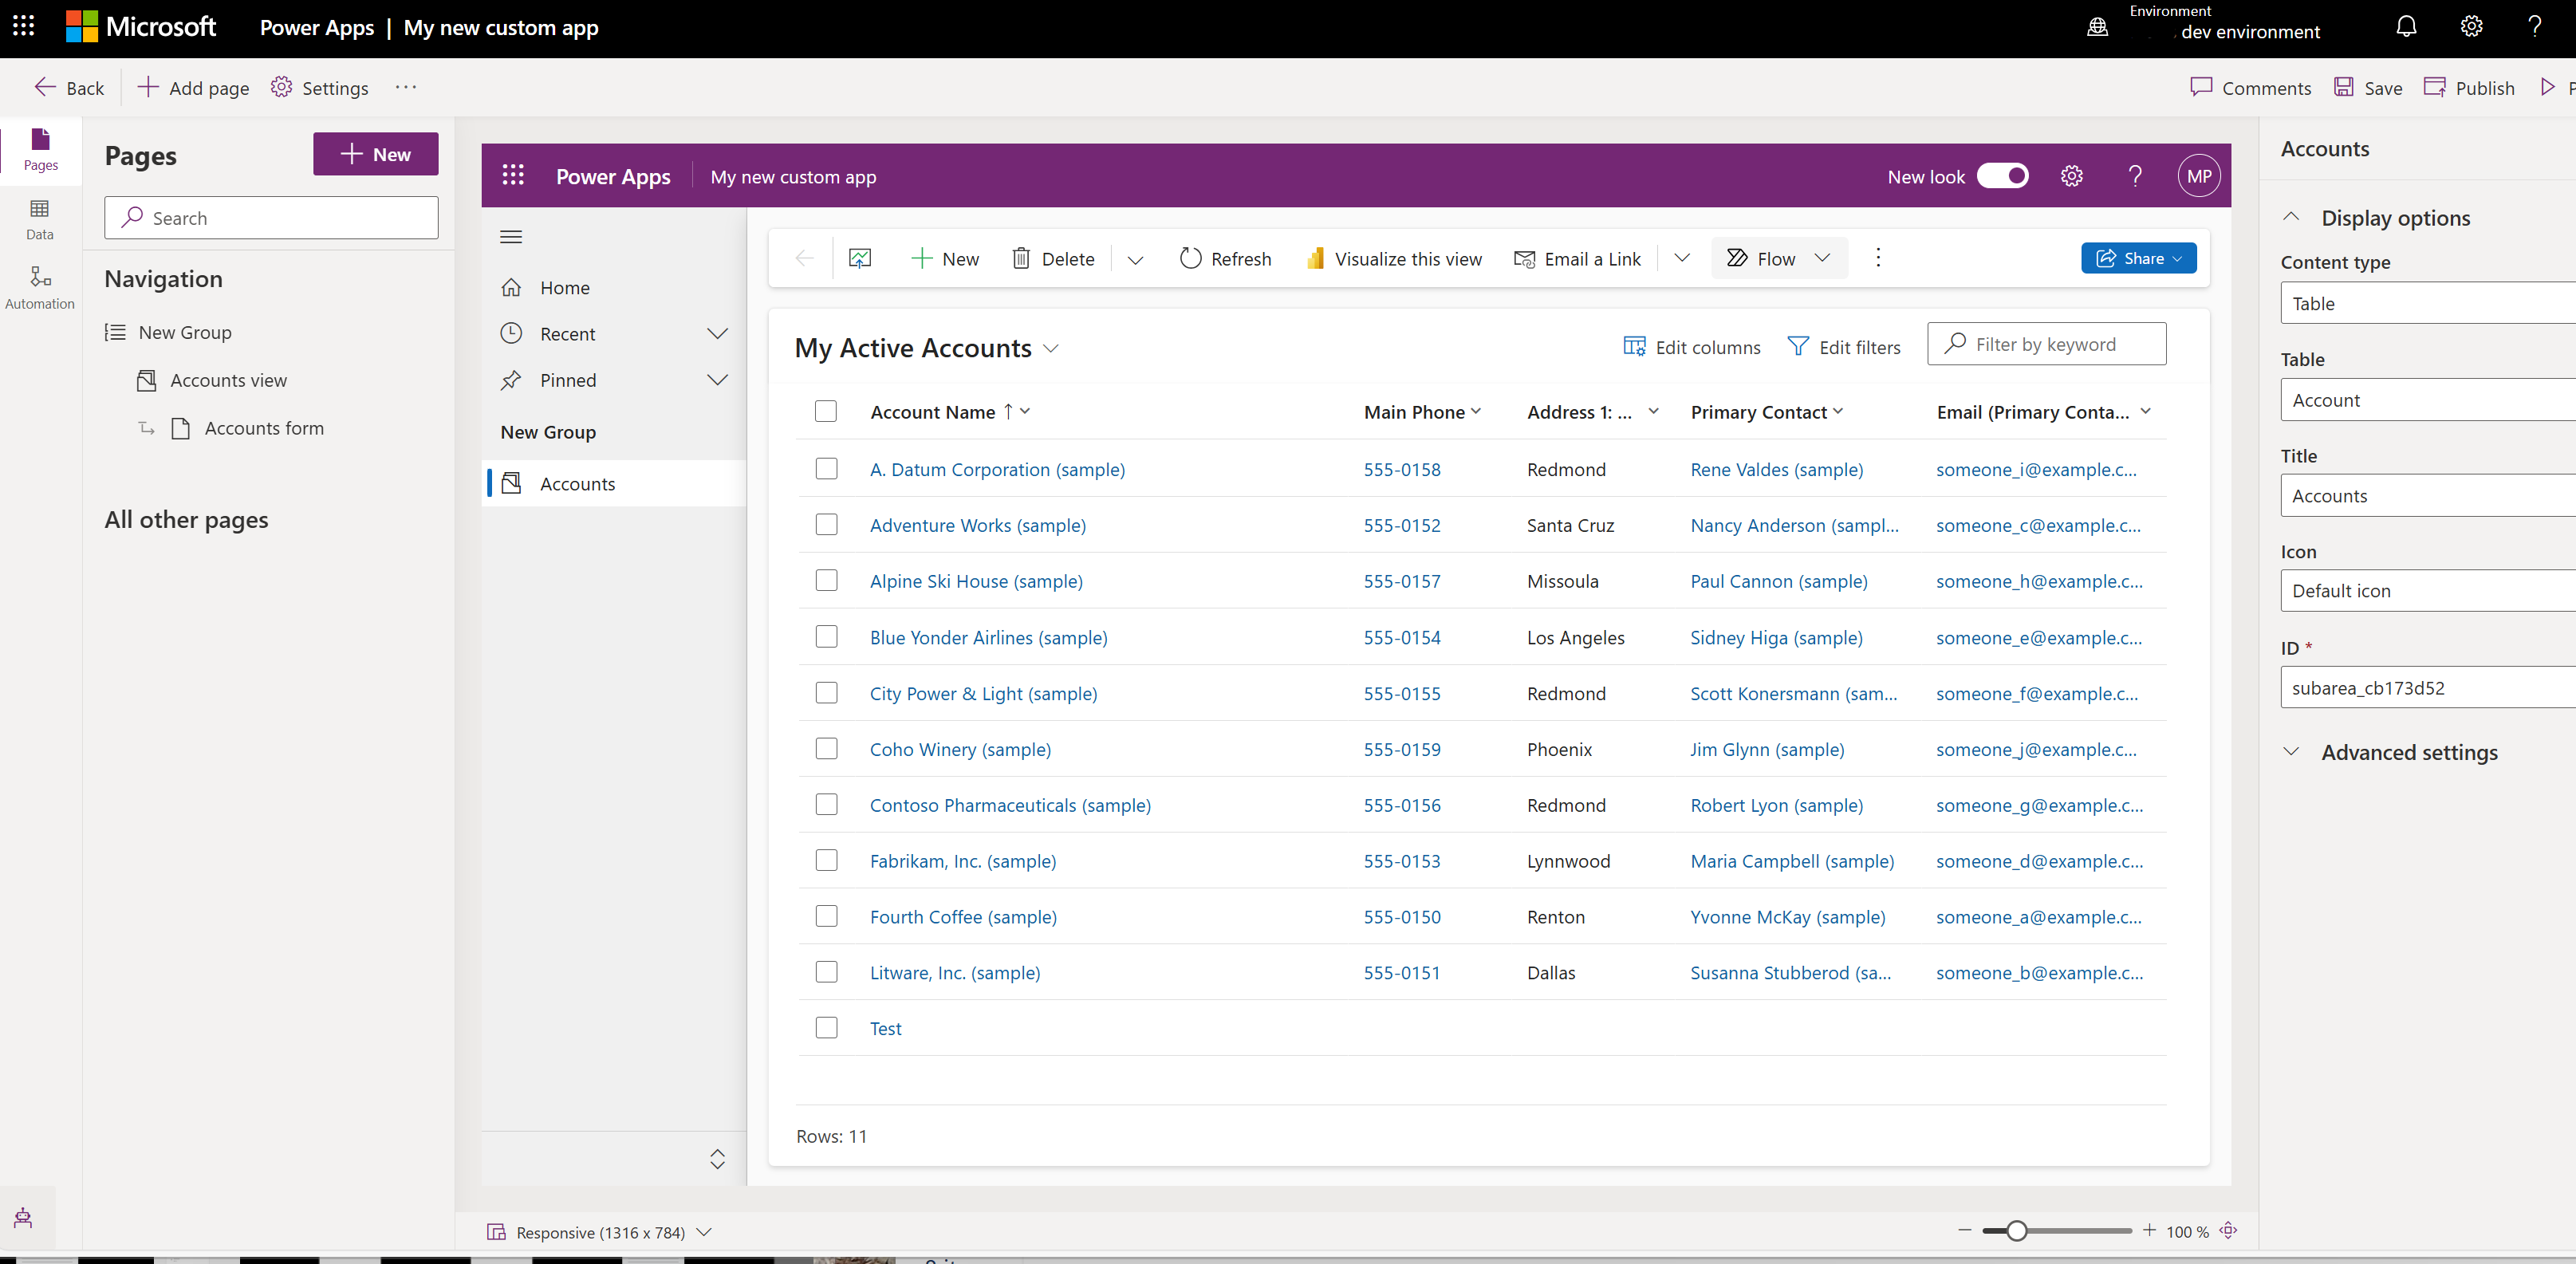Check the A. Datum Corporation row checkbox

[826, 468]
